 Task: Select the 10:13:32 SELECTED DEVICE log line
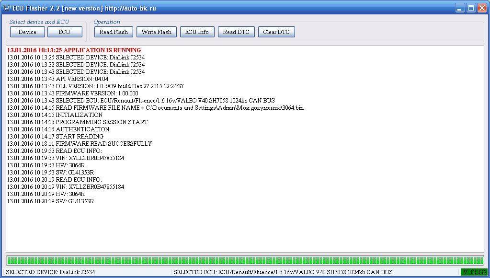76,65
